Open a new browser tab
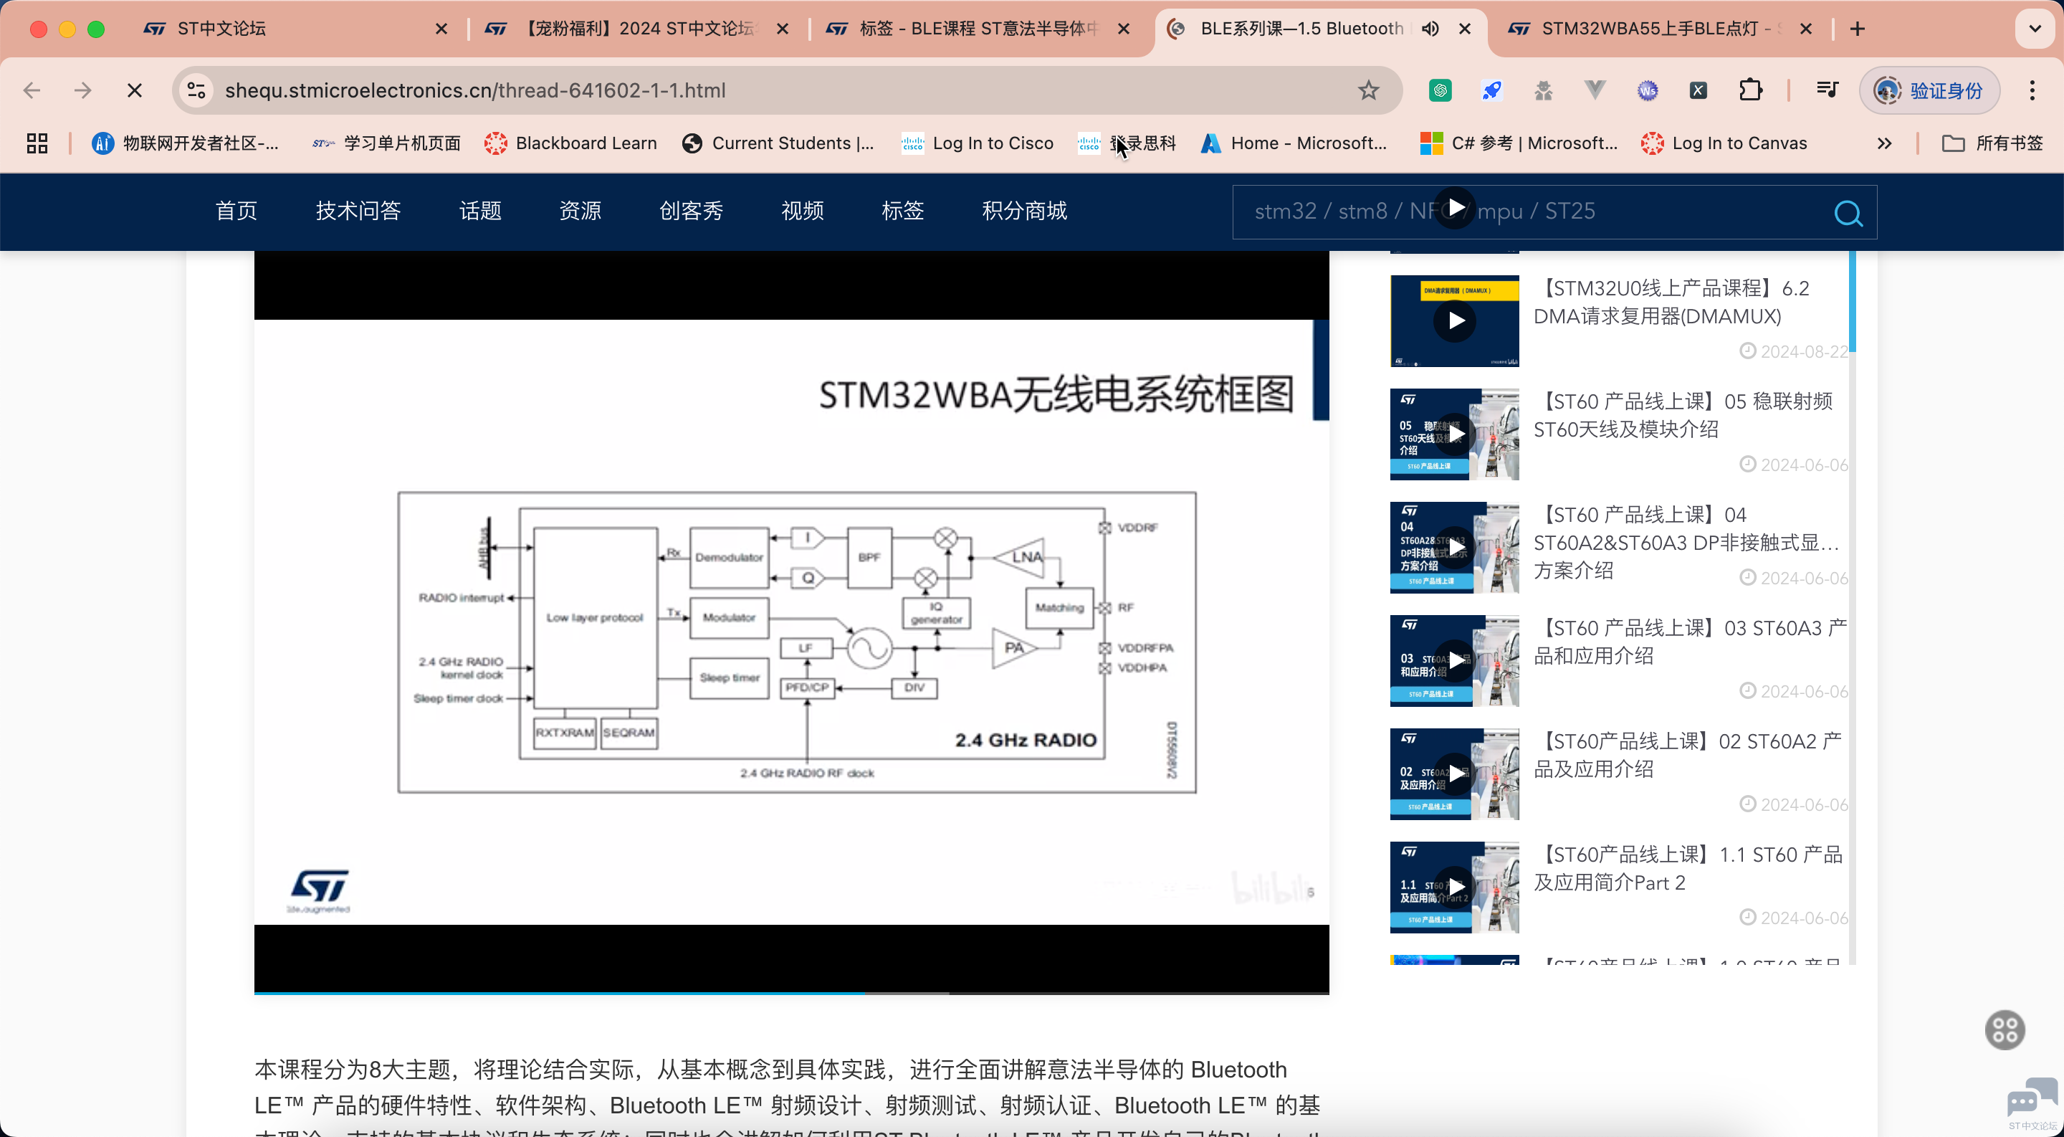This screenshot has width=2064, height=1137. [1858, 29]
